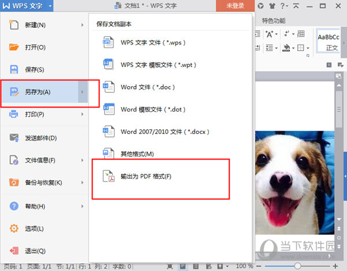The image size is (347, 271).
Task: Expand the 打印(P) submenu arrow
Action: point(82,114)
